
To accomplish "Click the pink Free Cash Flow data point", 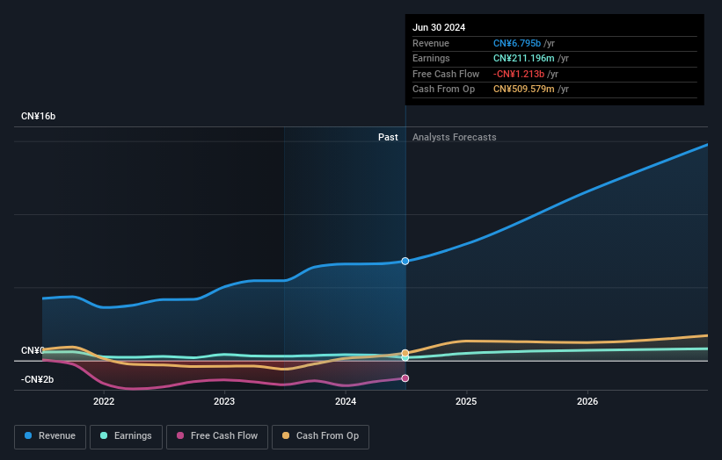I will [x=405, y=378].
